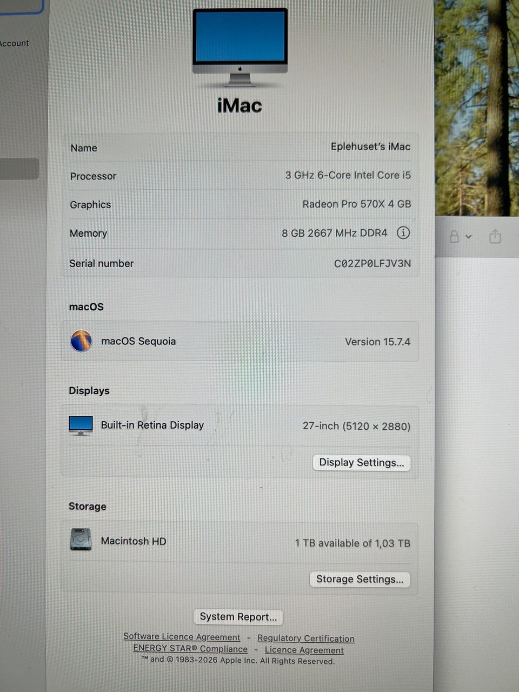Click the Graphics row label
This screenshot has height=692, width=519.
[x=90, y=204]
